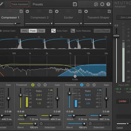131x131 pixels.
Task: Select the Transient Shaper module tab
Action: click(98, 17)
